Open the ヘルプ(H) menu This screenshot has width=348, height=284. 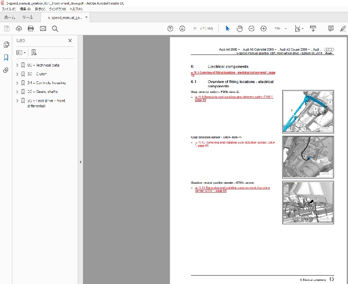click(75, 9)
